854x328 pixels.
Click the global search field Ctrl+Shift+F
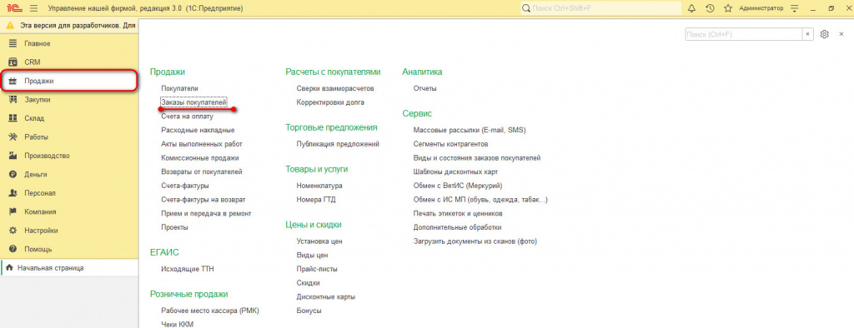(x=600, y=8)
